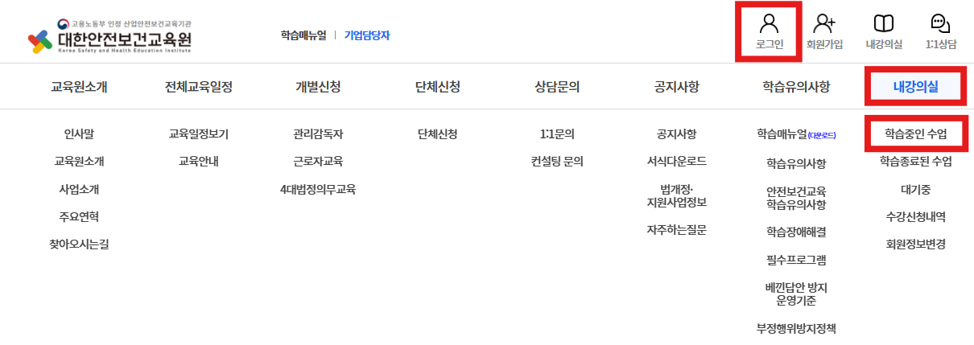The width and height of the screenshot is (974, 345).
Task: Go to 학습중인 수업 submenu
Action: [915, 133]
